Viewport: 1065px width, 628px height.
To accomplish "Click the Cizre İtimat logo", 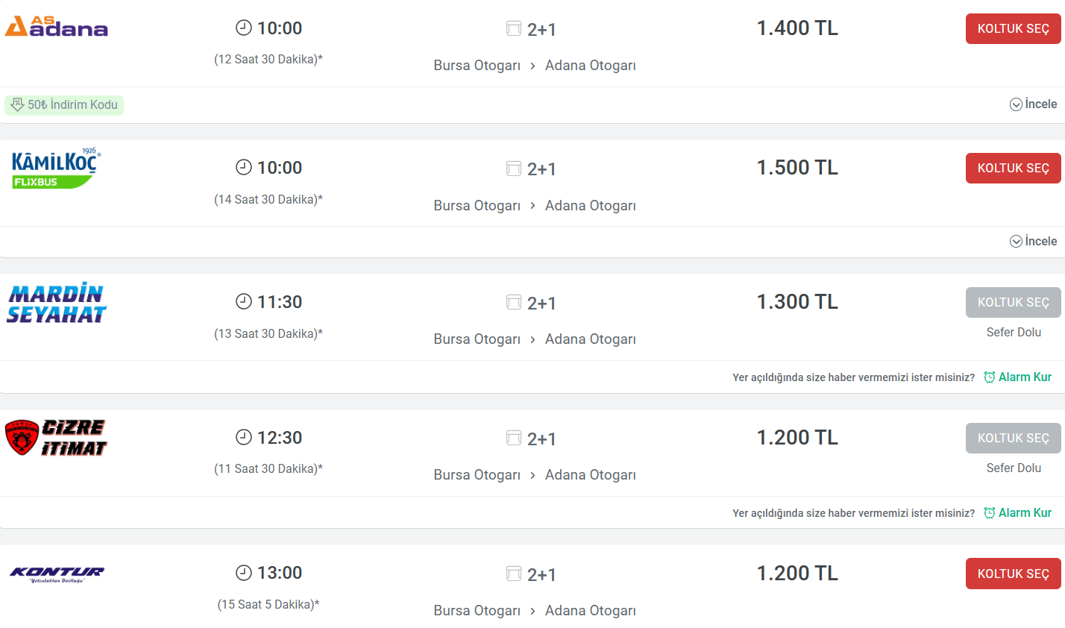I will [56, 438].
